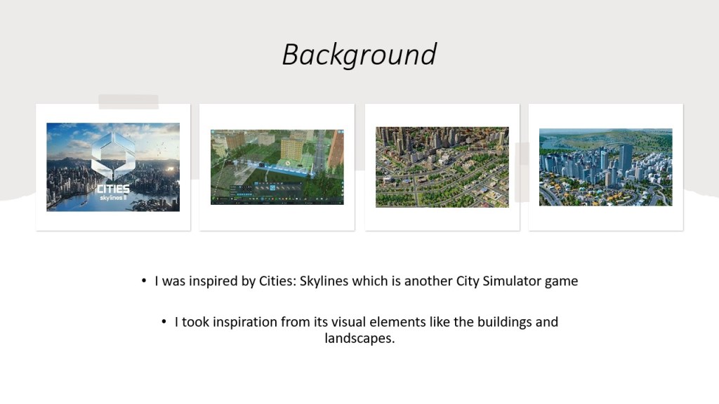719x404 pixels.
Task: Click the bullet about Cities: Skylines inspiration
Action: [x=366, y=281]
